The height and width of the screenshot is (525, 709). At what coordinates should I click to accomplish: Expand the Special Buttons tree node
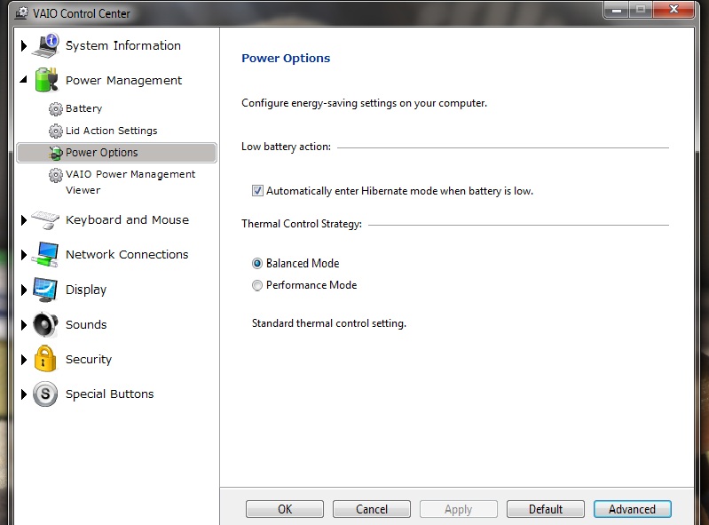[x=24, y=394]
